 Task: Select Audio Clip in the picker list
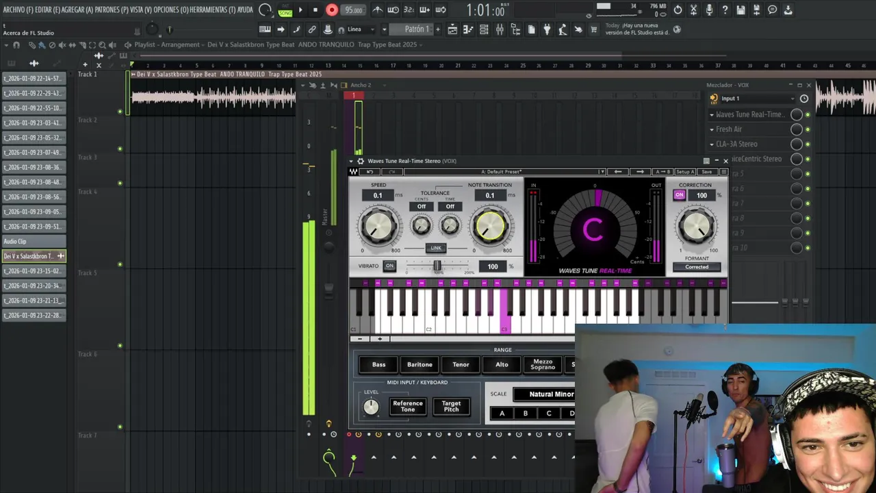click(34, 241)
